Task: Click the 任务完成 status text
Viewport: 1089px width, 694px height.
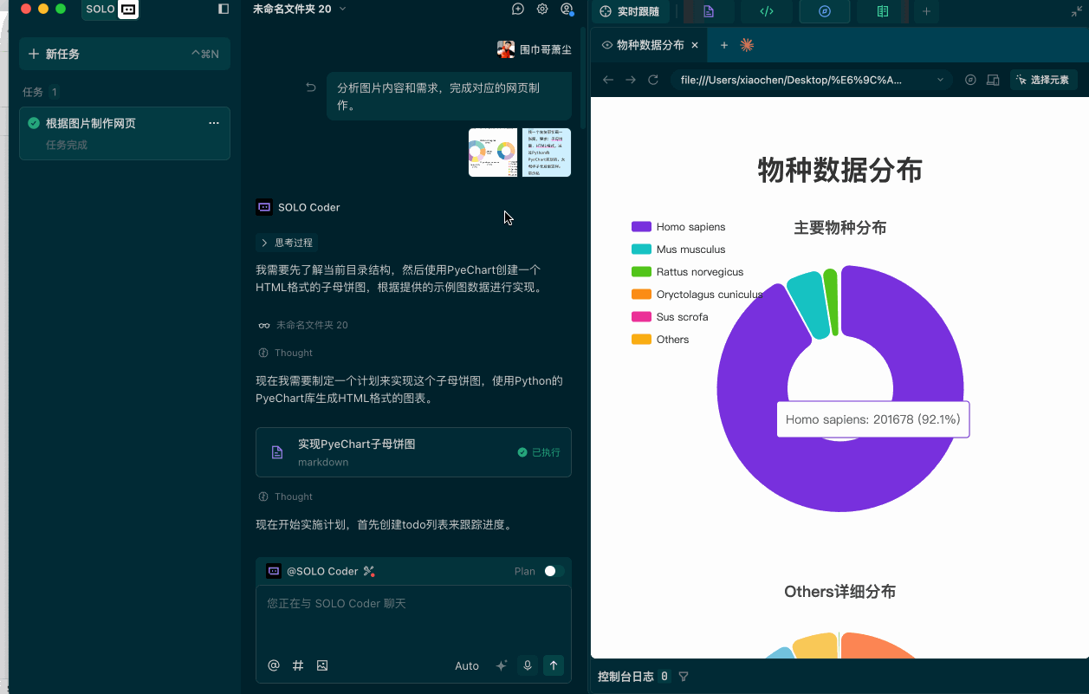Action: pyautogui.click(x=67, y=145)
